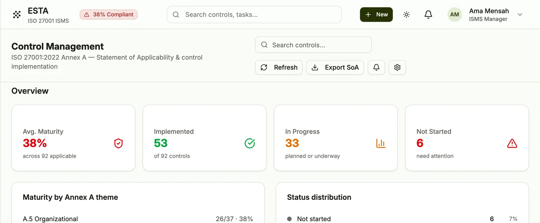The height and width of the screenshot is (223, 540).
Task: Click magnifier icon in controls search
Action: click(264, 45)
